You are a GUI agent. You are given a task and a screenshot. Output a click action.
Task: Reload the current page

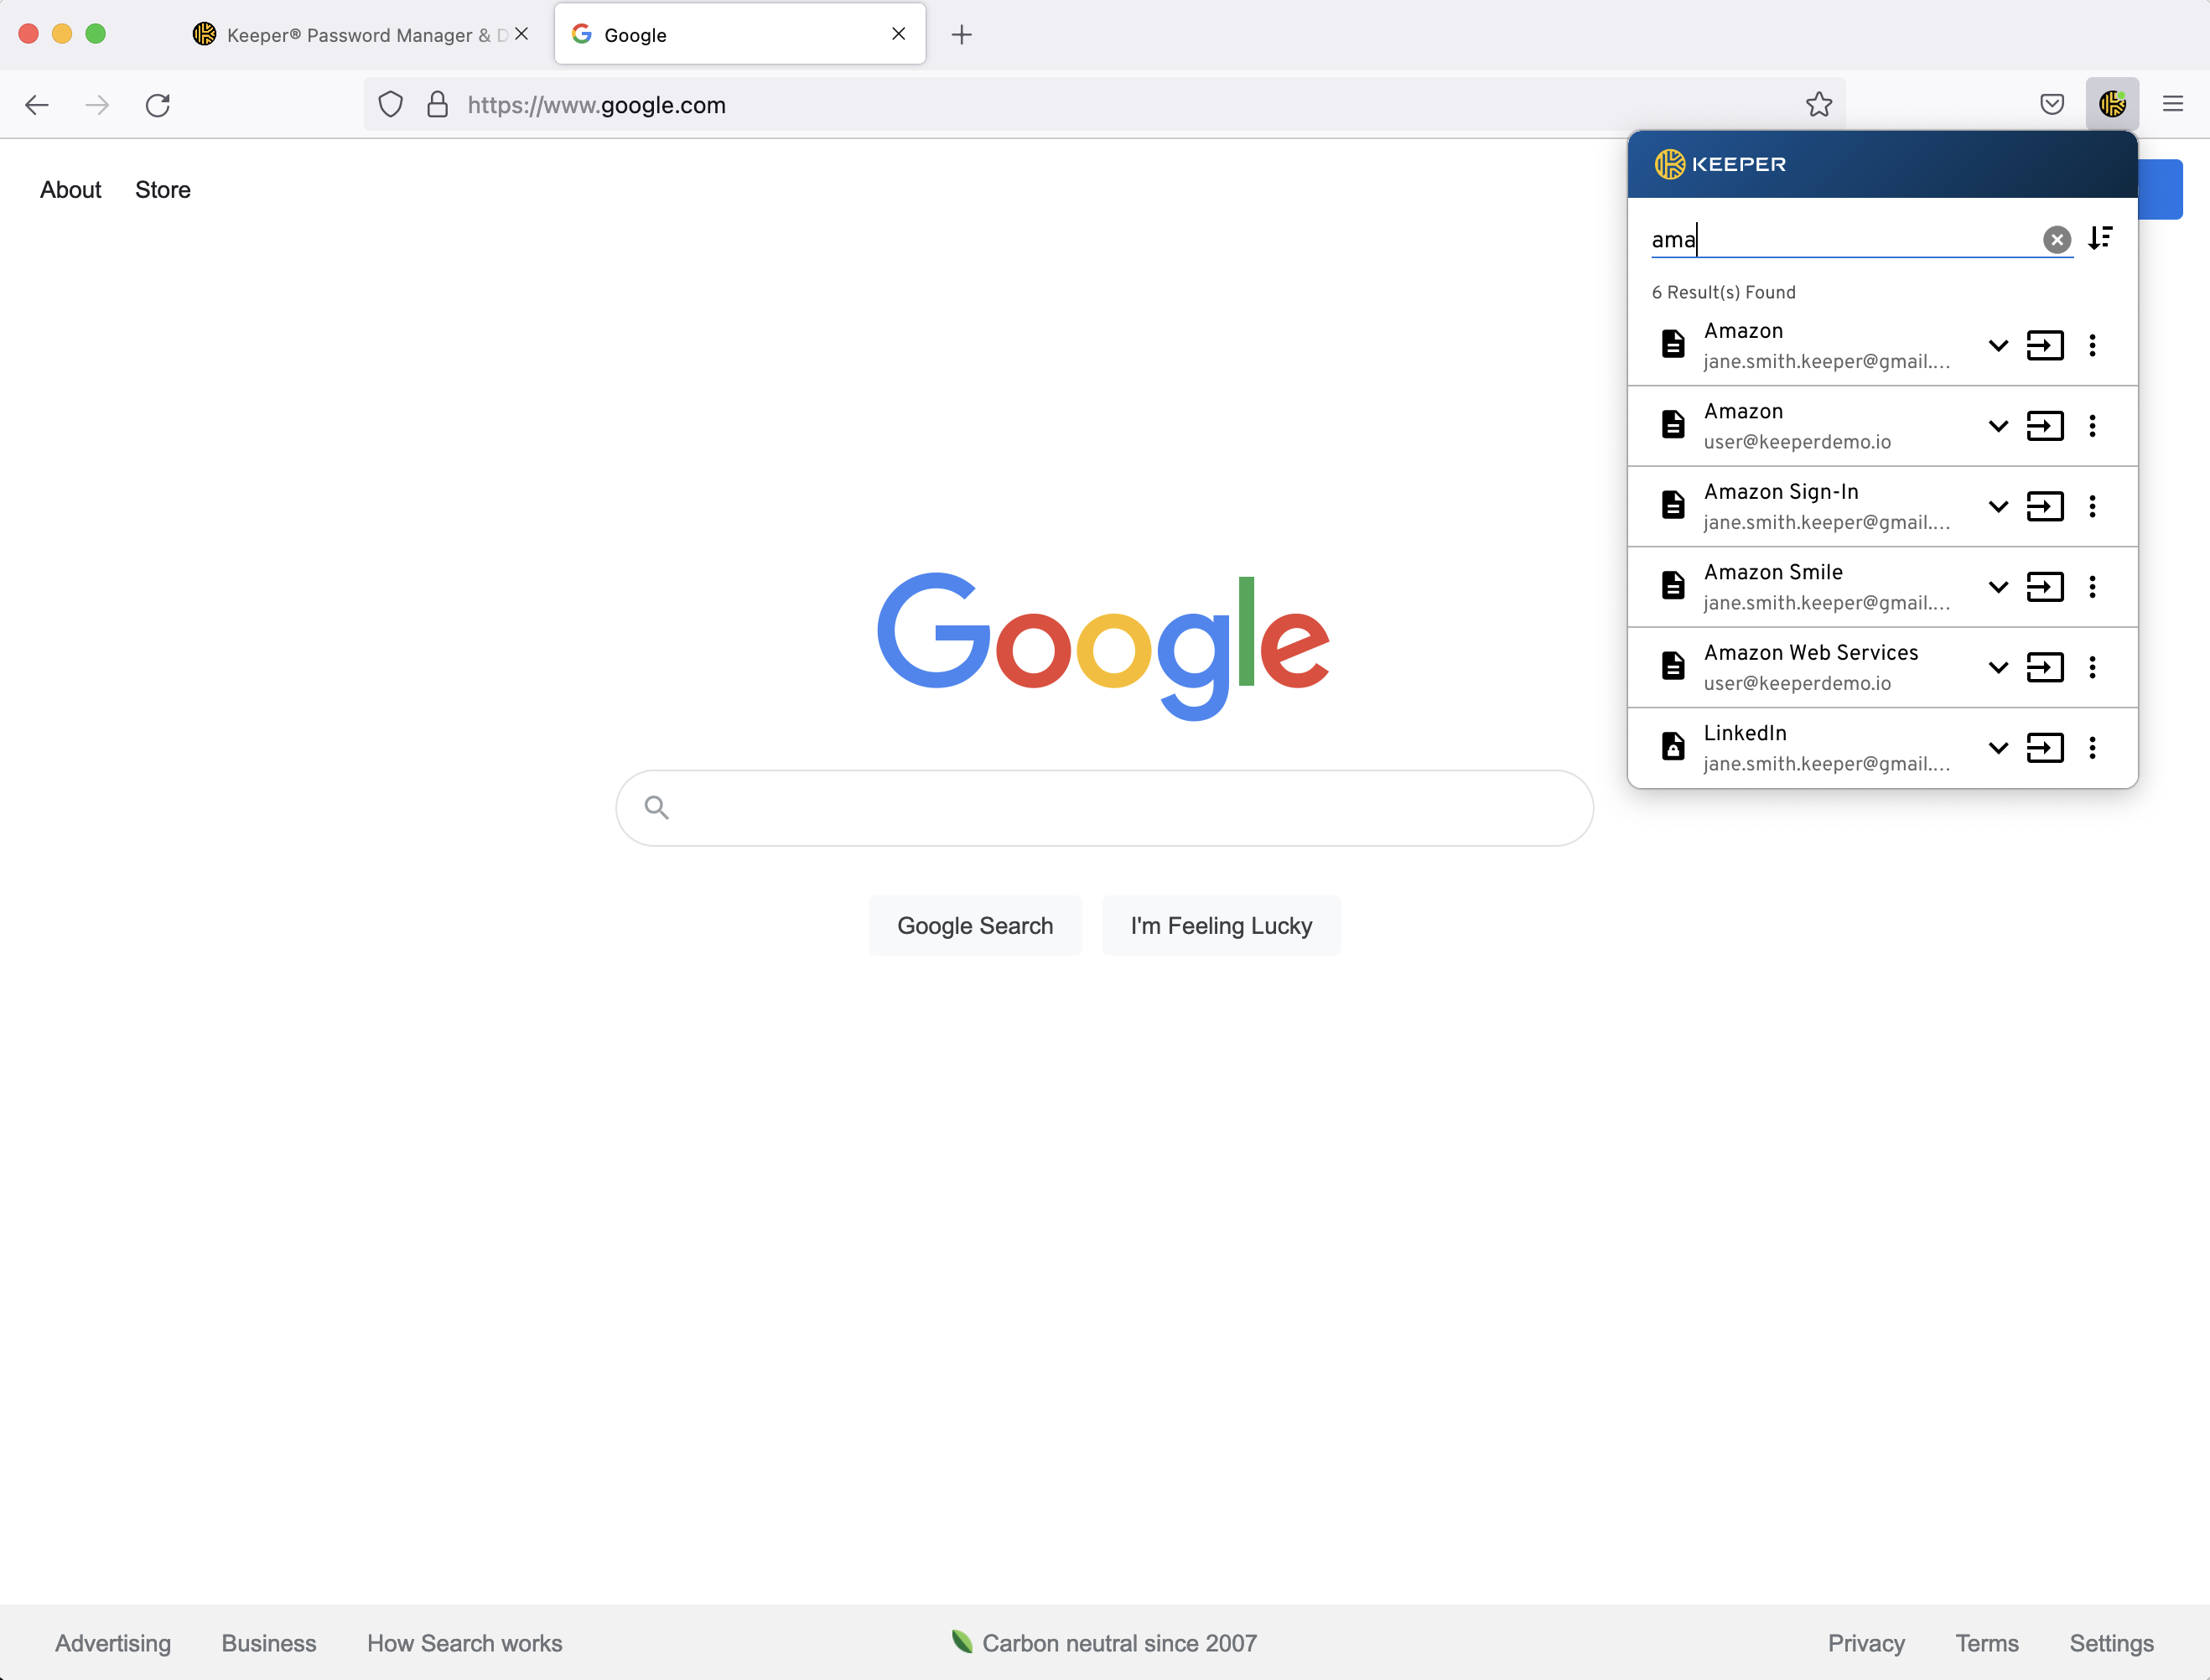point(158,105)
